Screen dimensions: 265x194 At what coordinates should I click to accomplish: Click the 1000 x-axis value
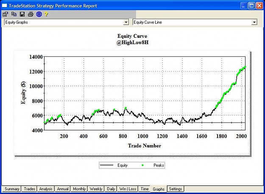(x=142, y=136)
